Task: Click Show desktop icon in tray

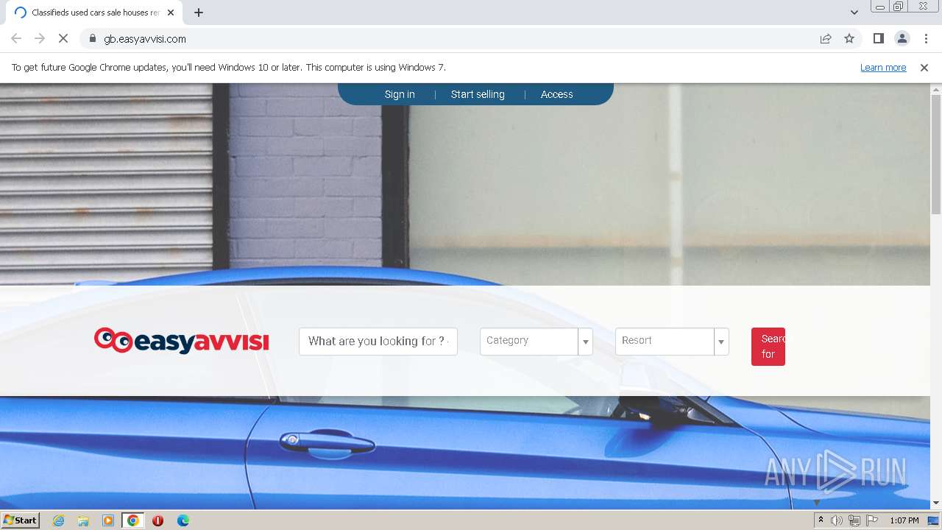Action: tap(934, 520)
